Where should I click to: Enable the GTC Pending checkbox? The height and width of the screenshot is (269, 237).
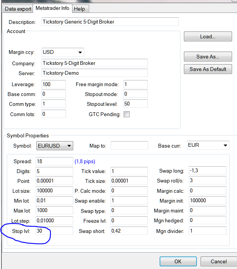pos(127,114)
